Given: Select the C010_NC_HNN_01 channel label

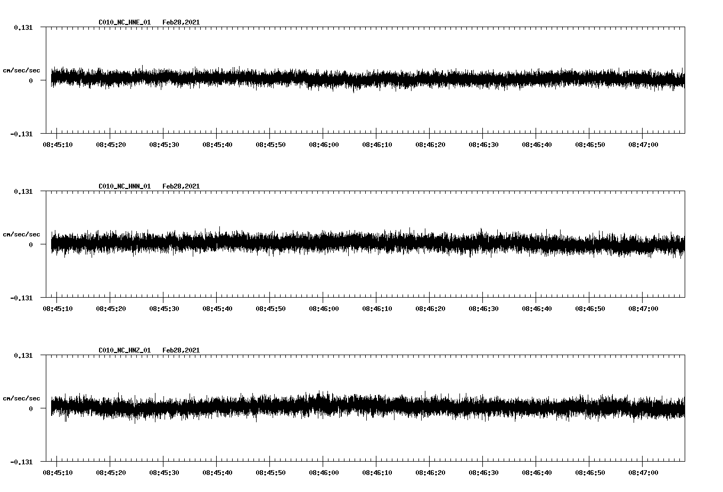Looking at the screenshot, I should pos(124,186).
